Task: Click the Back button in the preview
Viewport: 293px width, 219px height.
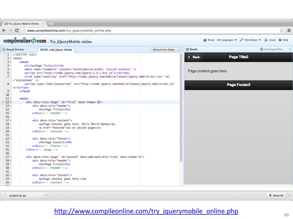Action: tap(194, 57)
